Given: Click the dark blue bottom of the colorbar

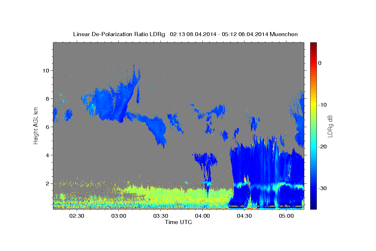Looking at the screenshot, I should pyautogui.click(x=313, y=206).
